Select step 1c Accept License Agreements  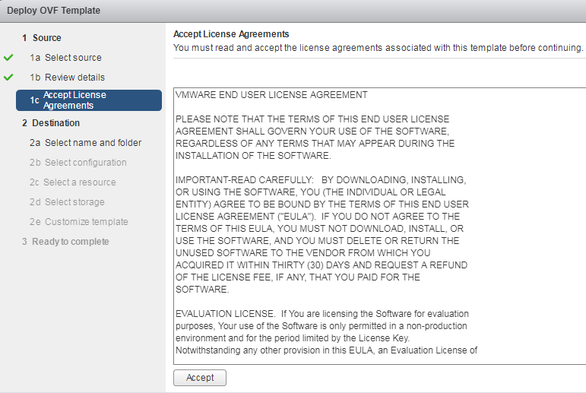tap(89, 100)
